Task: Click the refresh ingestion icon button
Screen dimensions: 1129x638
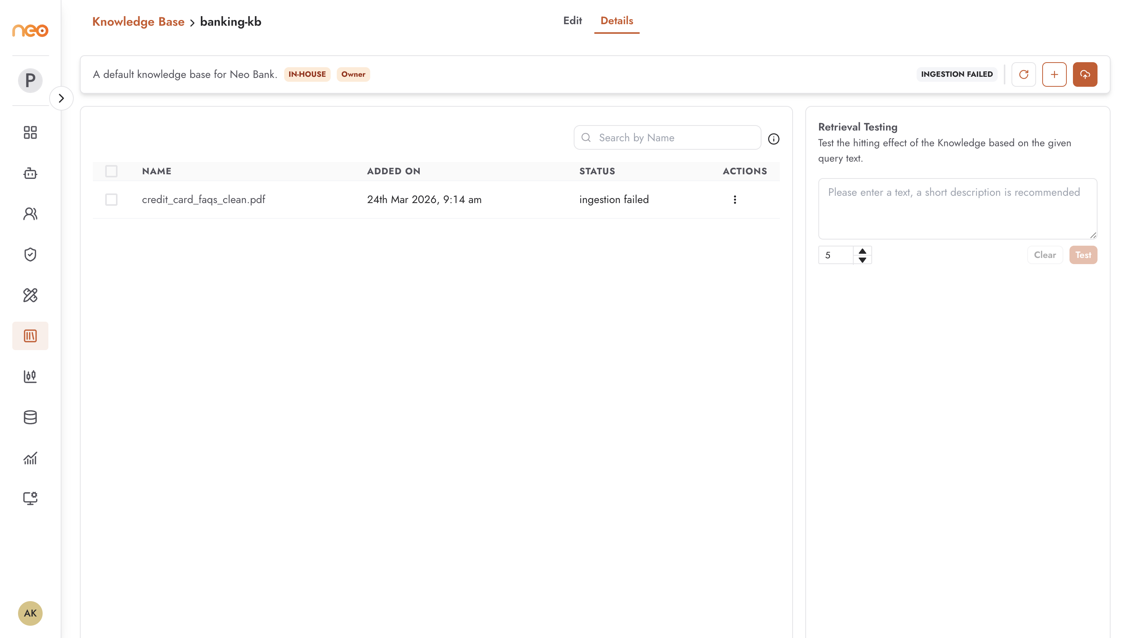Action: click(x=1023, y=74)
